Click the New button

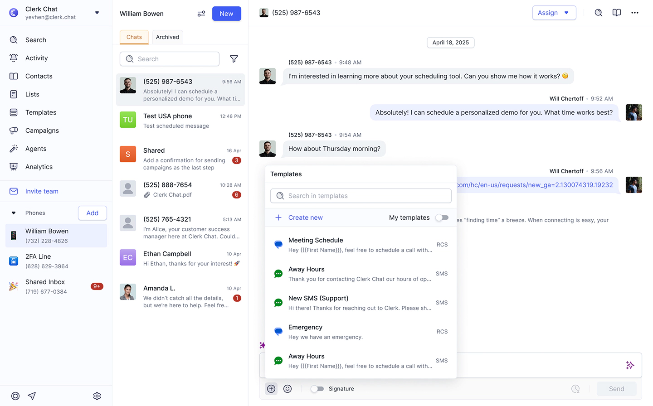(x=226, y=14)
